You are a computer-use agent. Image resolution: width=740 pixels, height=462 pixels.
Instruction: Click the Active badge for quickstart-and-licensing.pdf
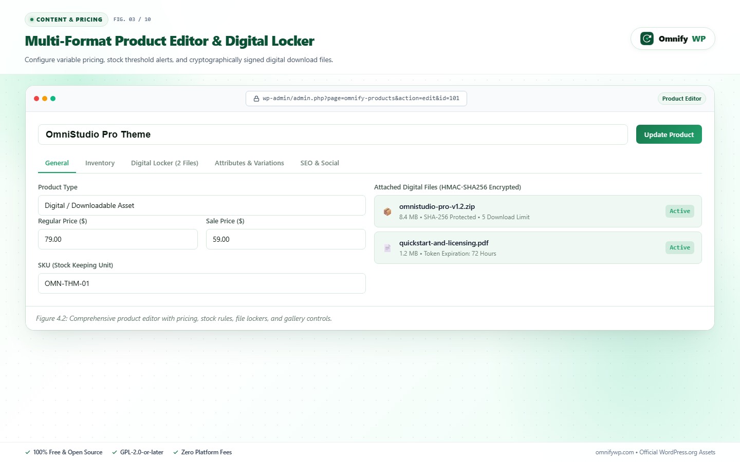click(x=680, y=247)
